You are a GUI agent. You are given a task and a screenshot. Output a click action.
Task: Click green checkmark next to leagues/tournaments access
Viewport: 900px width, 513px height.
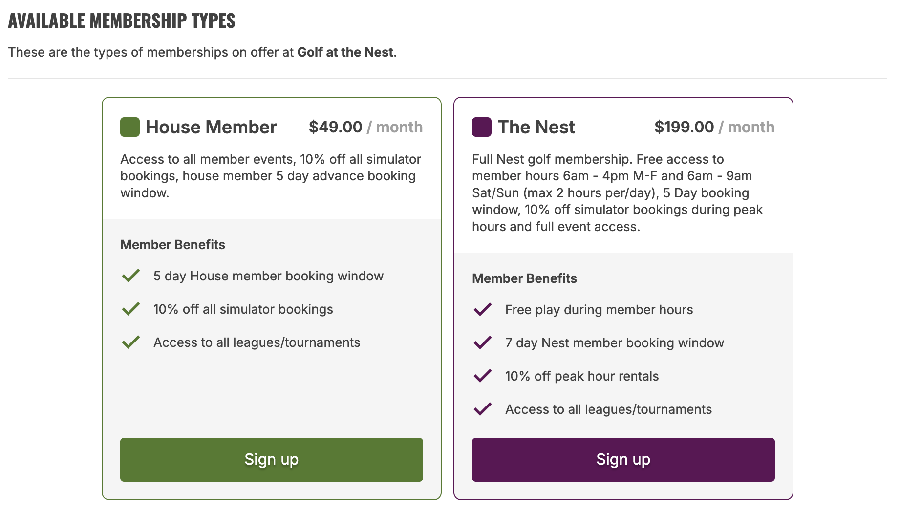pyautogui.click(x=131, y=342)
